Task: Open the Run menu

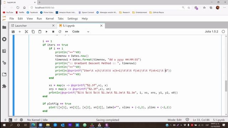Action: (x=39, y=18)
